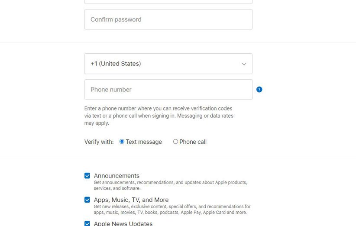
Task: Click the Text message option label
Action: pyautogui.click(x=144, y=142)
